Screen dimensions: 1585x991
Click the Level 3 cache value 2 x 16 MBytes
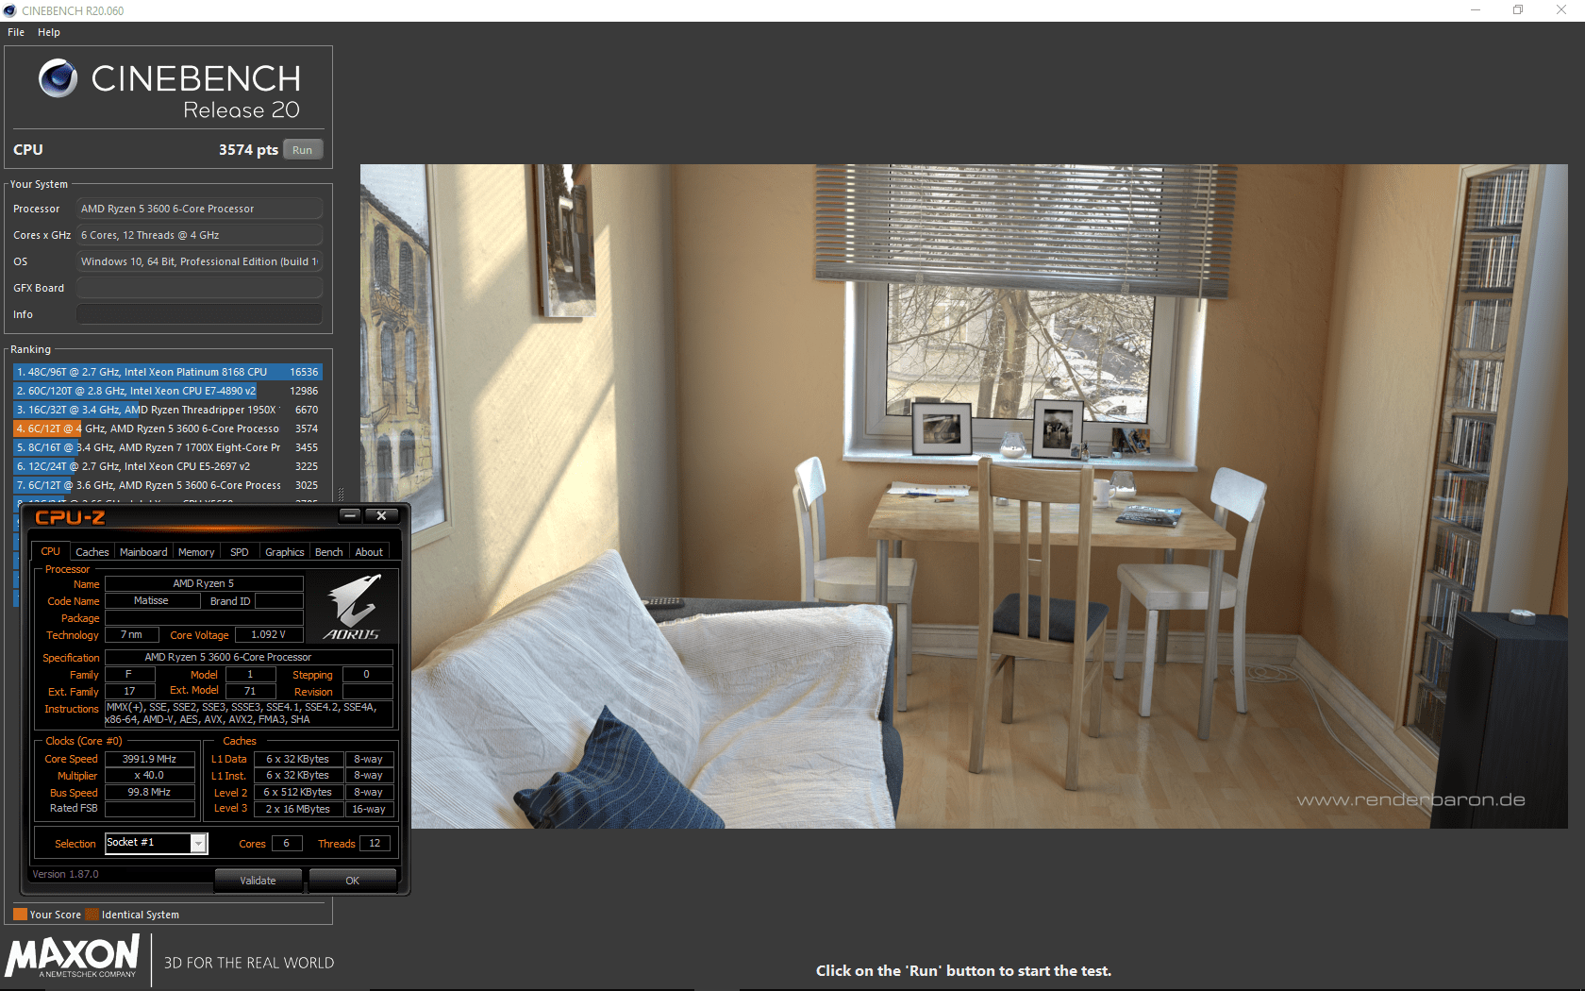coord(298,809)
